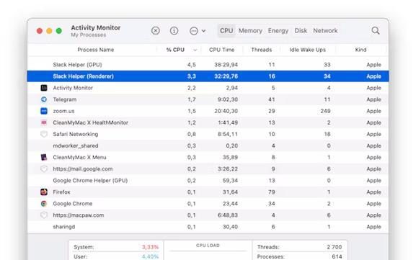Click CPU time value 20:40,30
This screenshot has height=260, width=416.
(x=226, y=111)
